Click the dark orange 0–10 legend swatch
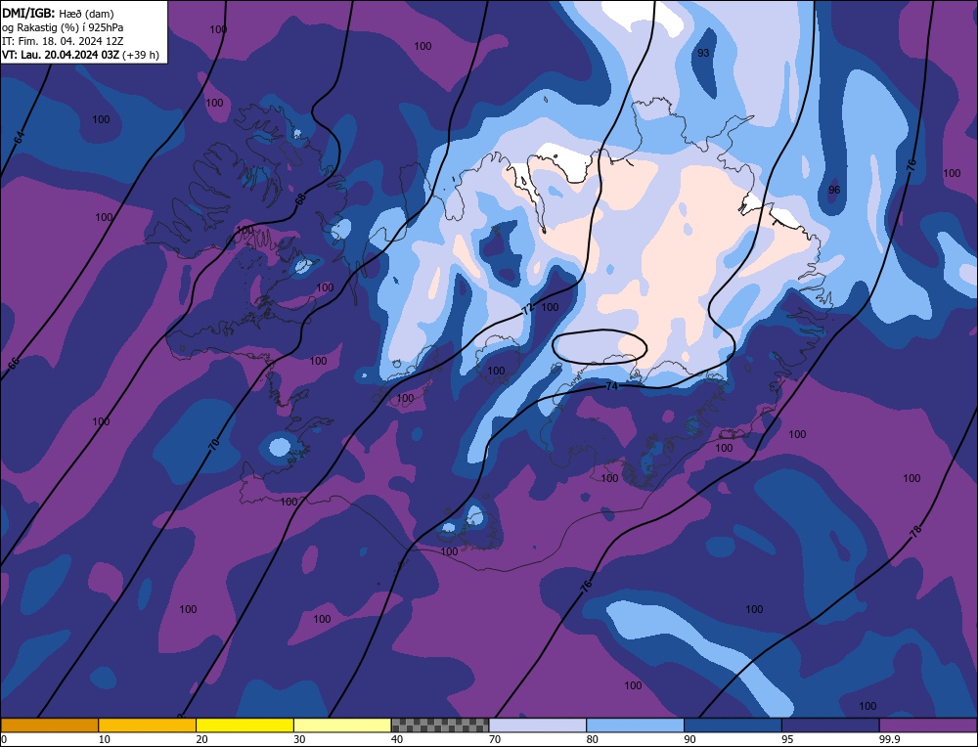Screen dimensions: 978x747 coord(49,725)
